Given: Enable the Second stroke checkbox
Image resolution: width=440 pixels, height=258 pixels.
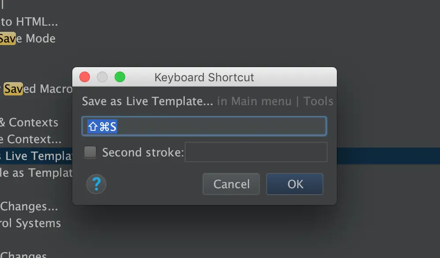Looking at the screenshot, I should (90, 152).
